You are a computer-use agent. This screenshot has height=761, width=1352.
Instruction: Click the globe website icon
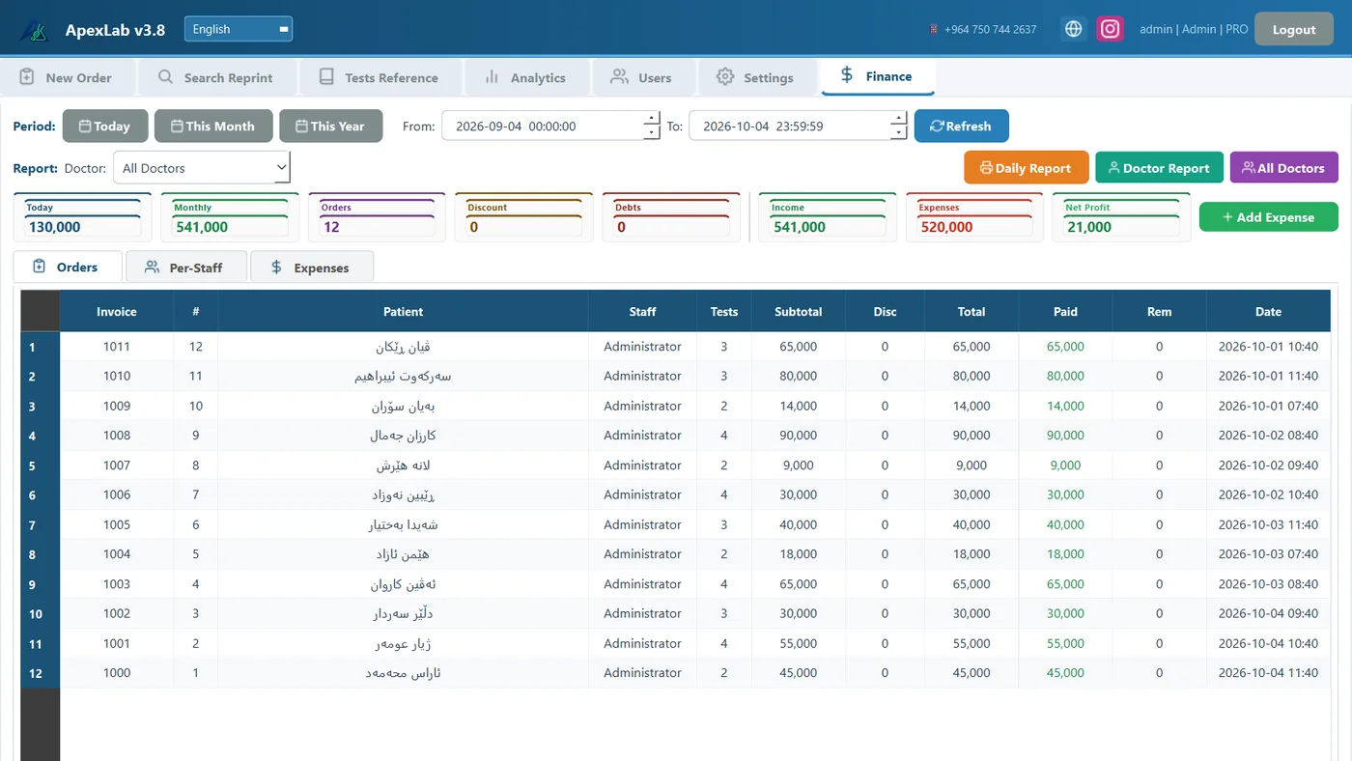point(1073,29)
